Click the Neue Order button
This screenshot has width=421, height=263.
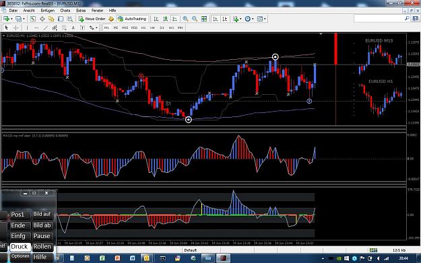(92, 19)
